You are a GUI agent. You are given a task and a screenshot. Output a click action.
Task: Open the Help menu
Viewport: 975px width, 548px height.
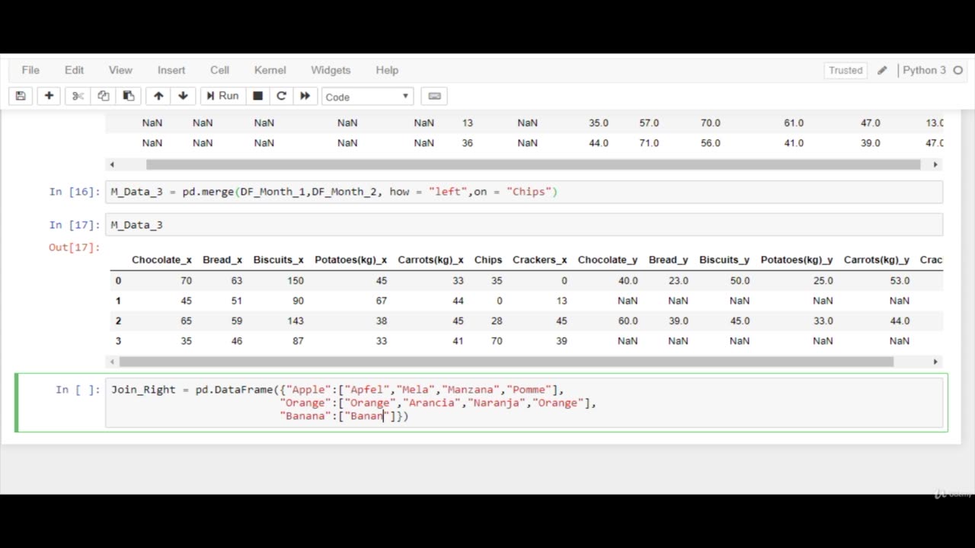click(x=387, y=70)
